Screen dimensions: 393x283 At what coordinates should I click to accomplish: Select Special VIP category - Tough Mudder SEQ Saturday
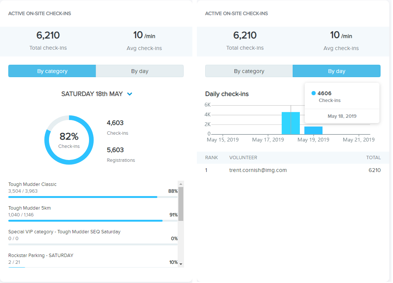pyautogui.click(x=64, y=232)
